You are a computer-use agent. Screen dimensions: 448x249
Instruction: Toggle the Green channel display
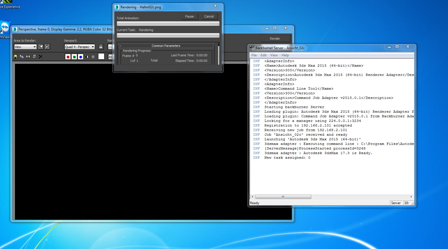tap(74, 57)
